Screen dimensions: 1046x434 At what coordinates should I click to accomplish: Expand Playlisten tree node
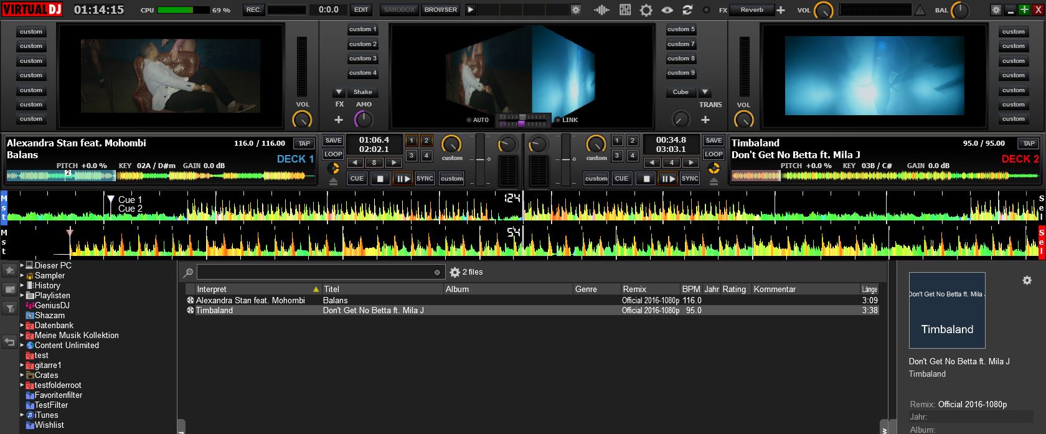click(x=22, y=295)
